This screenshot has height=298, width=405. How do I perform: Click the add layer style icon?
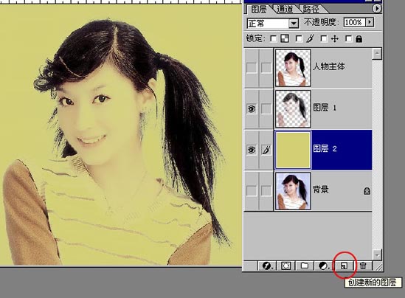coord(267,266)
